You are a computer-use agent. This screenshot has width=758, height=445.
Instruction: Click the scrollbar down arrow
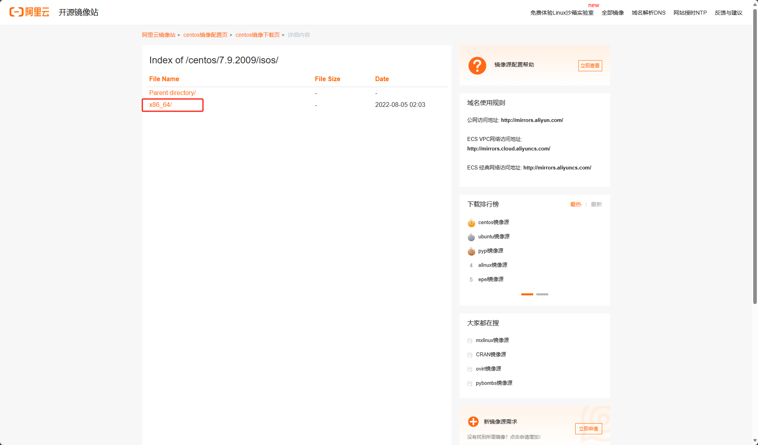[x=755, y=441]
